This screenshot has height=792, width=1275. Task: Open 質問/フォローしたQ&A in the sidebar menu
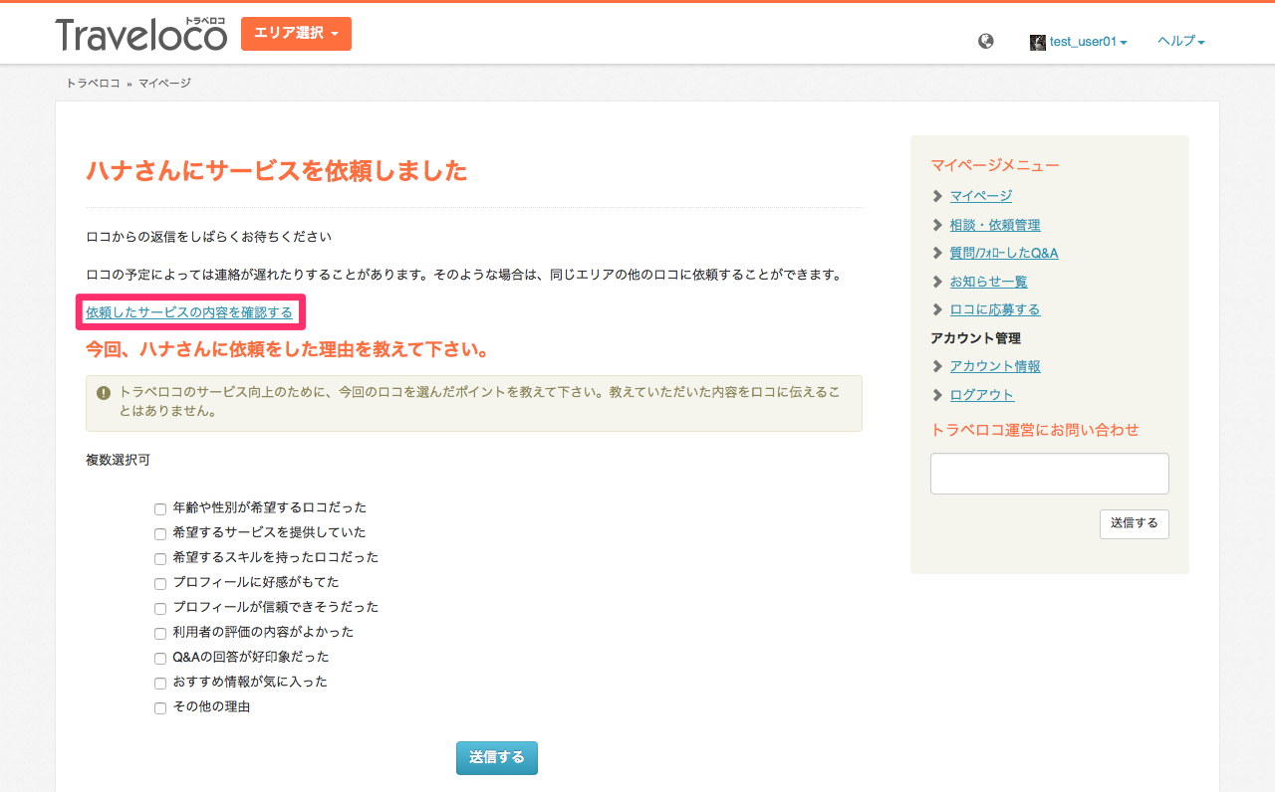pyautogui.click(x=1004, y=253)
